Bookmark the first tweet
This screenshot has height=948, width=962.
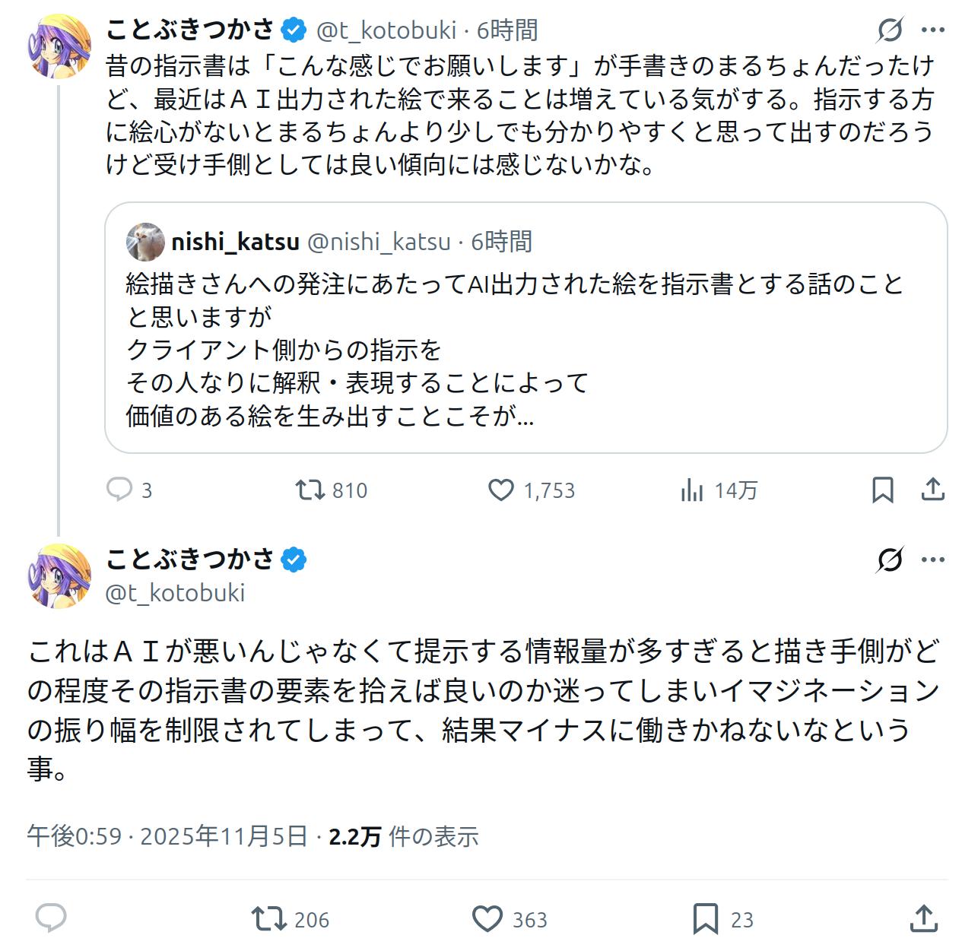(x=882, y=490)
